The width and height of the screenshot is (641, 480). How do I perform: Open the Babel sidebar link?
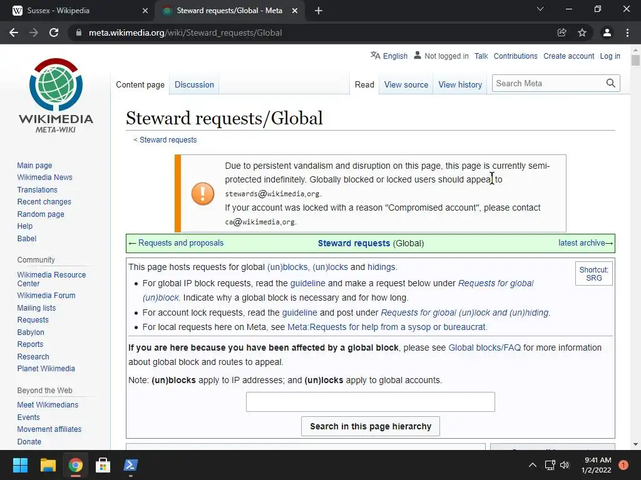(26, 238)
